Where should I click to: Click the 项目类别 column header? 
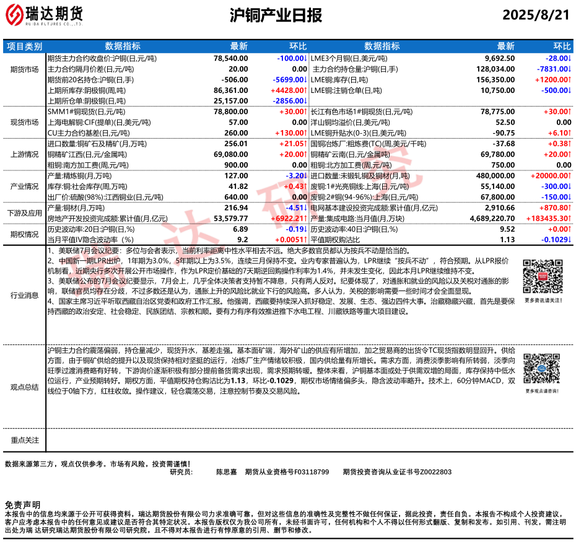(x=25, y=46)
